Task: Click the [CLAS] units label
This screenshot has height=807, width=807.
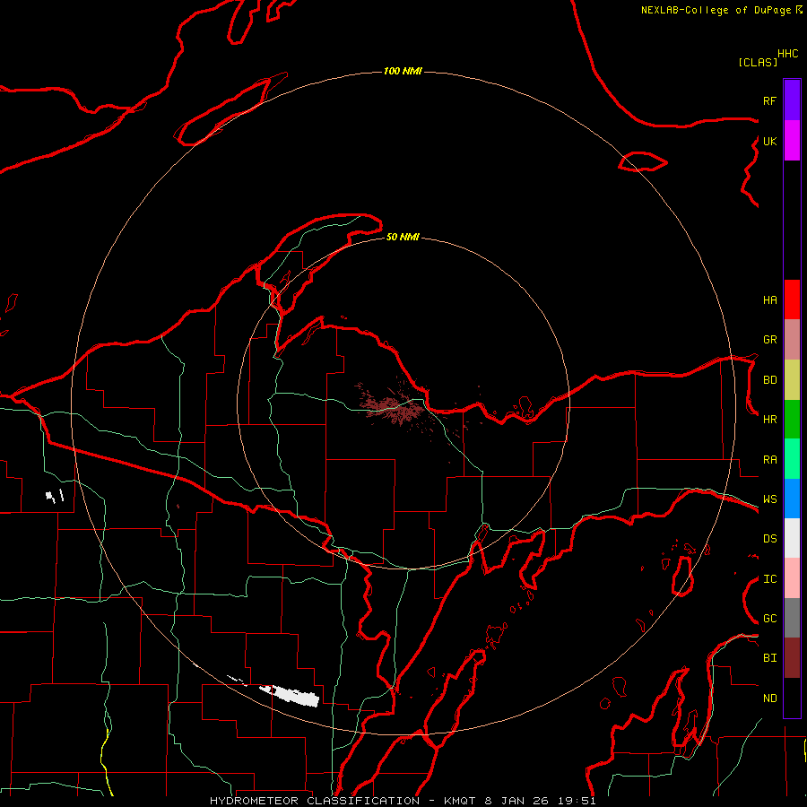Action: [x=758, y=62]
